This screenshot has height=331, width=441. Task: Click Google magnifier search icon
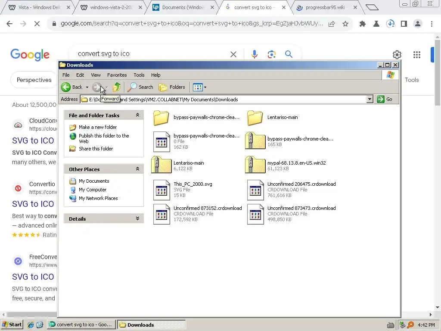pyautogui.click(x=289, y=54)
